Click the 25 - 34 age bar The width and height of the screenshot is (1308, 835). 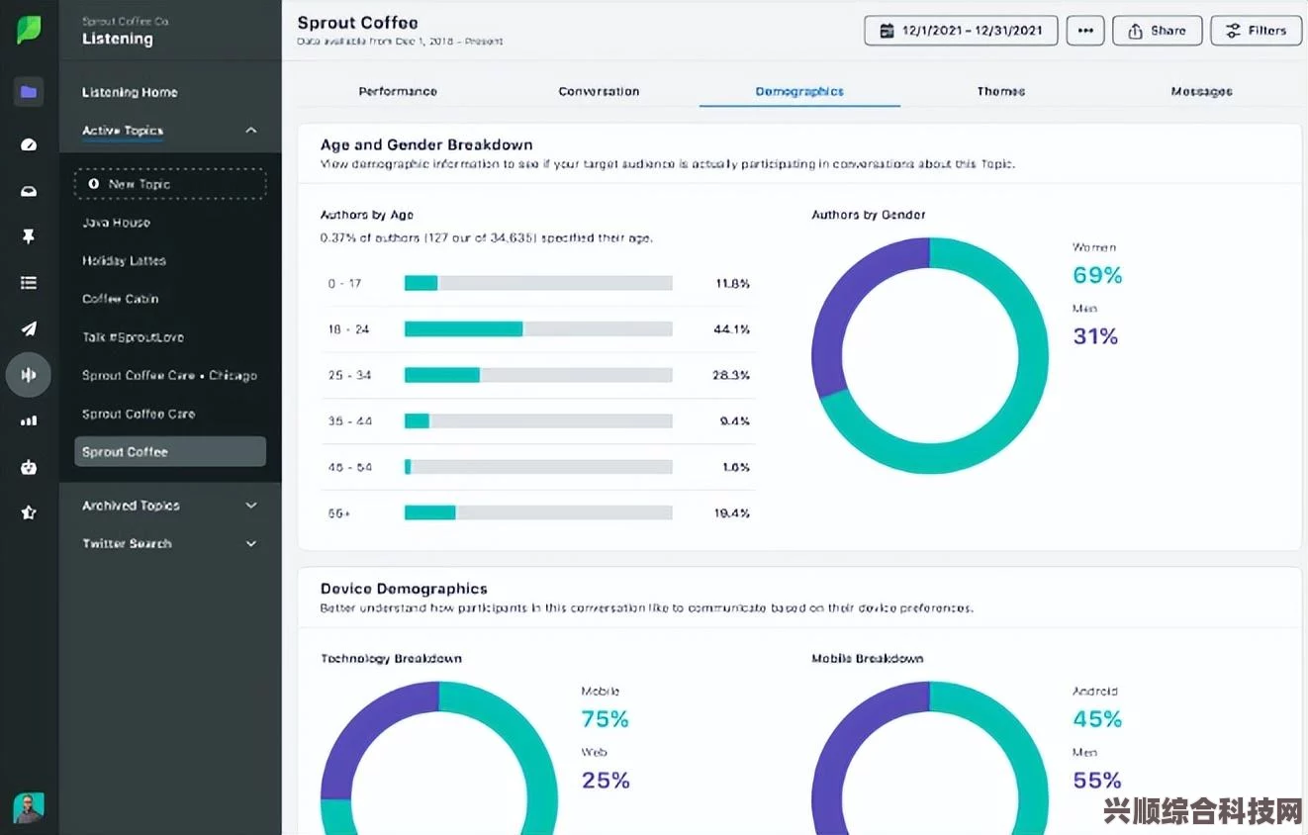pyautogui.click(x=538, y=375)
